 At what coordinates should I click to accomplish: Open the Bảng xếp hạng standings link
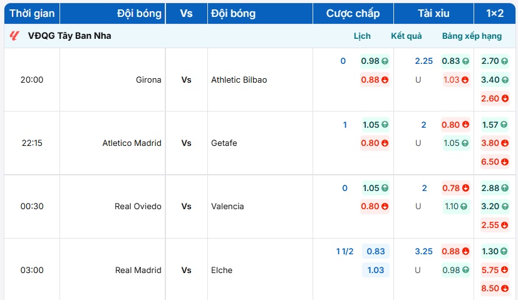pos(472,36)
